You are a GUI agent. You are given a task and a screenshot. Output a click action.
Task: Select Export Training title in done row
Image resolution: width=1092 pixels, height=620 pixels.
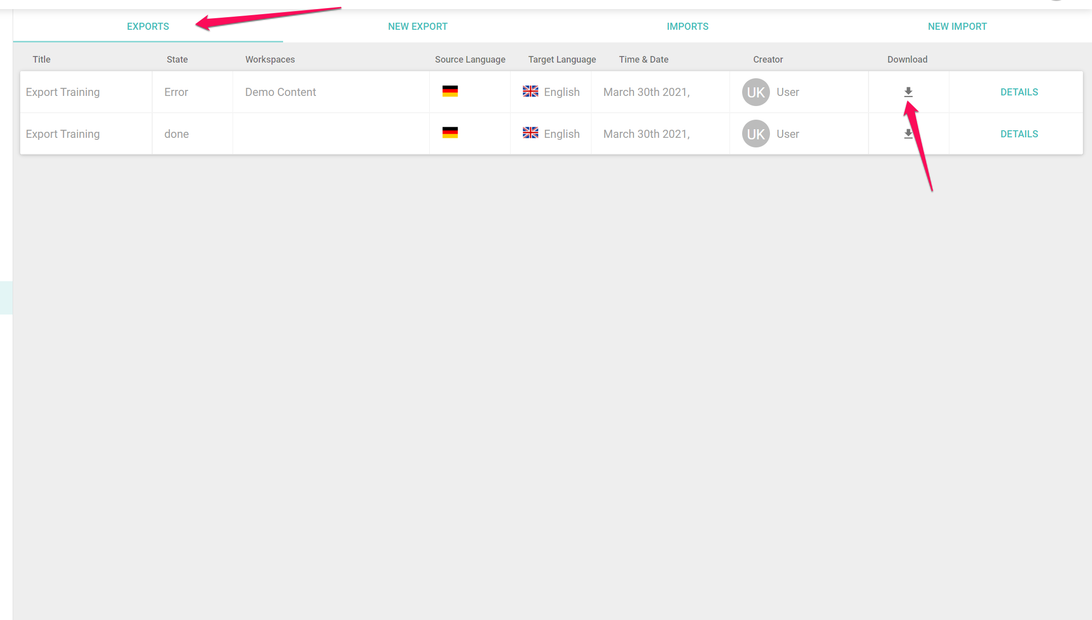point(63,134)
